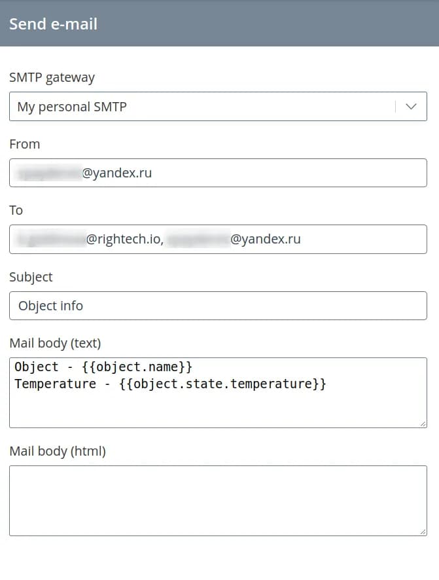
Task: Click the "Send e-mail" header title
Action: pyautogui.click(x=53, y=24)
